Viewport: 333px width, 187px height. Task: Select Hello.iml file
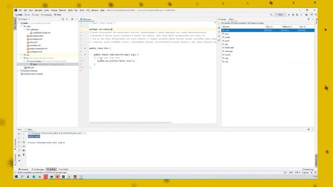pyautogui.click(x=29, y=68)
